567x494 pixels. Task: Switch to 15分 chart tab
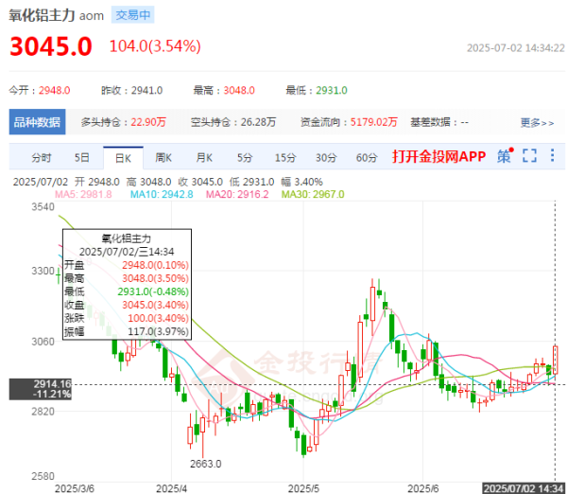(x=285, y=158)
